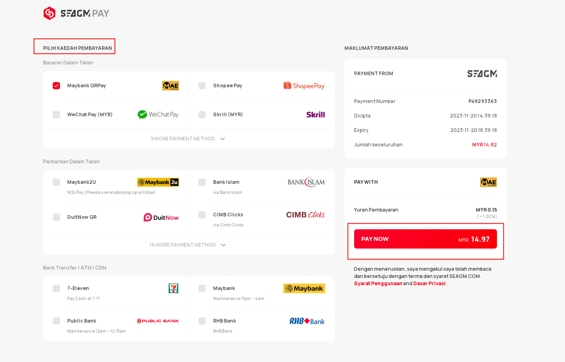Click the Maybank2u logo
Viewport: 565px width, 362px height.
tap(158, 182)
